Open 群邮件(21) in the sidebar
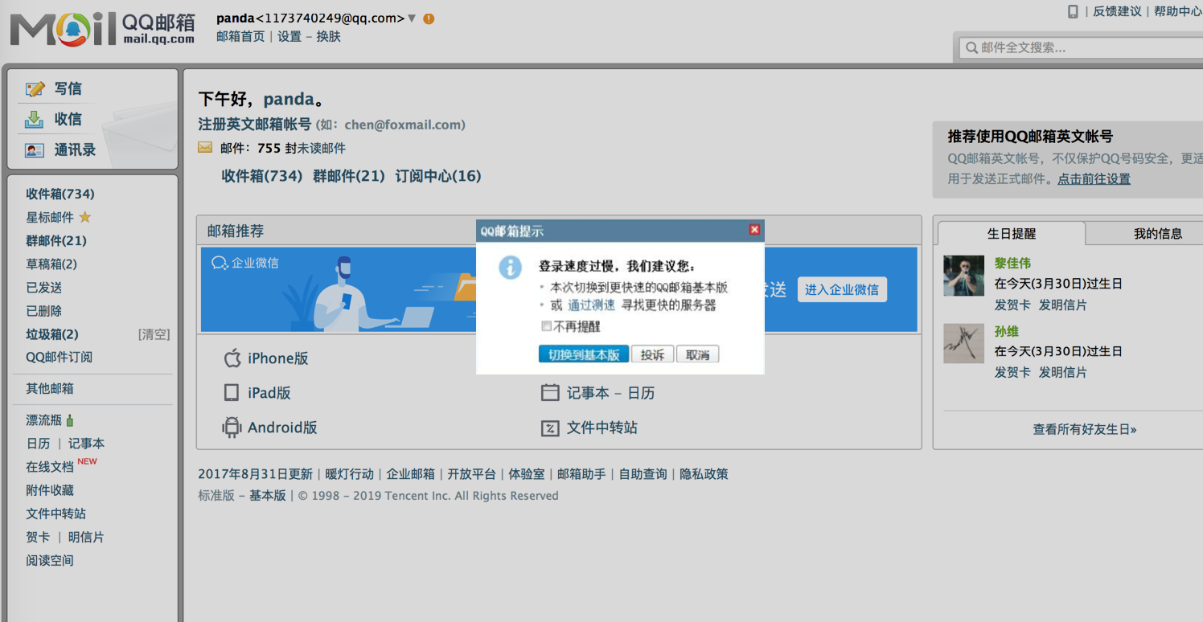The width and height of the screenshot is (1203, 622). click(56, 240)
